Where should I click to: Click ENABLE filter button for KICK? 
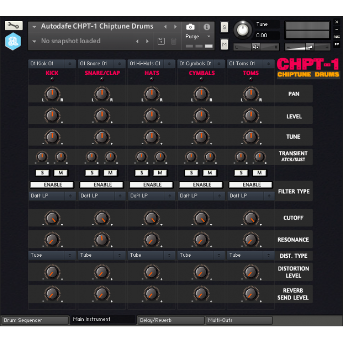point(52,185)
